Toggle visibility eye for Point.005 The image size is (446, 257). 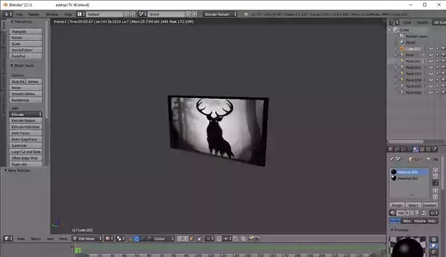pyautogui.click(x=431, y=86)
